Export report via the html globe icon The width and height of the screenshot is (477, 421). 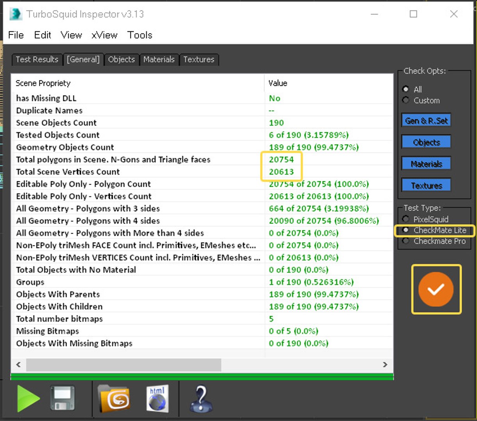point(157,398)
